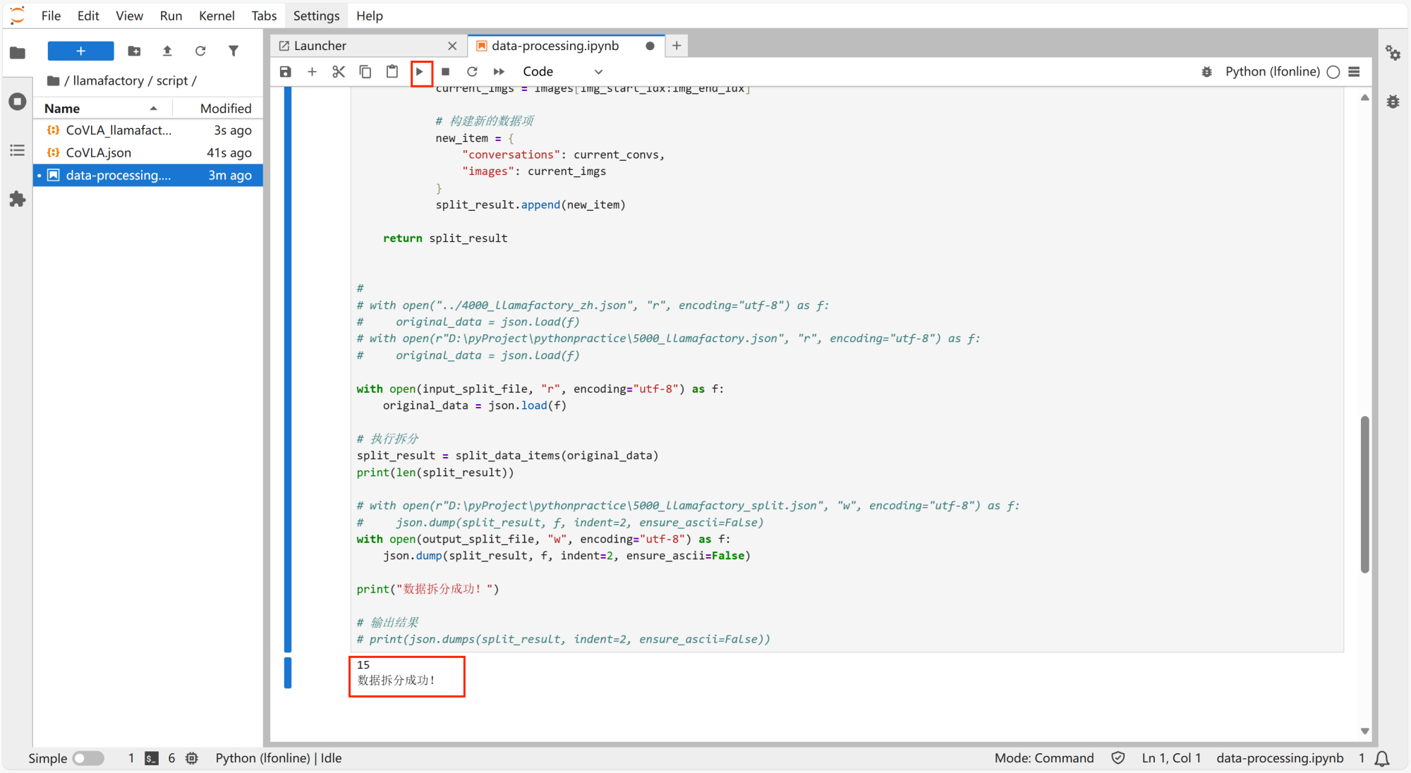Open the Extension Manager puzzle icon
Screen dimensions: 1411x773
tap(17, 200)
